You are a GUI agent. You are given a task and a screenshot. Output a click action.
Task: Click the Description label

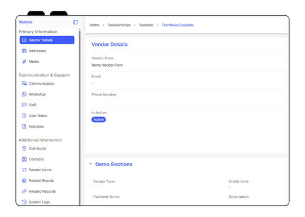click(239, 197)
